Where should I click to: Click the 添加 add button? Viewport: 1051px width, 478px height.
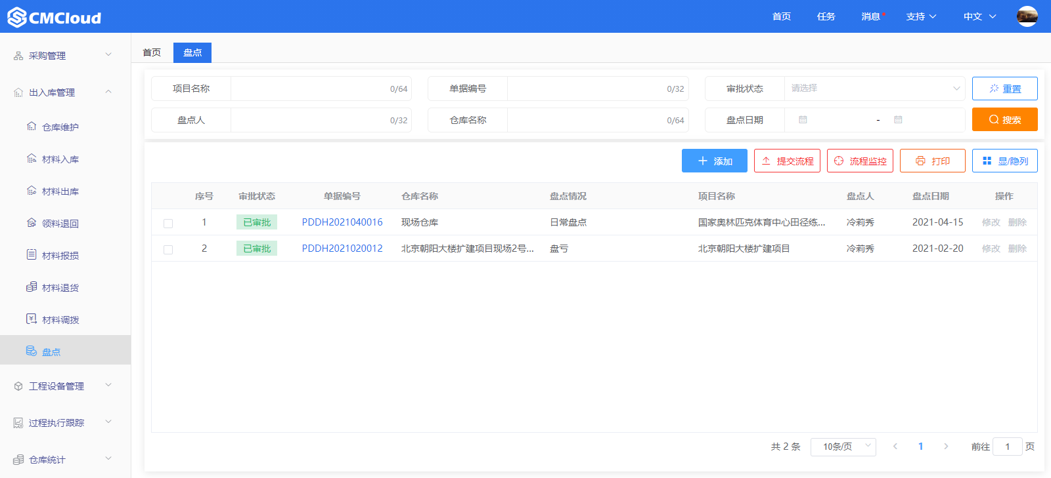(715, 161)
